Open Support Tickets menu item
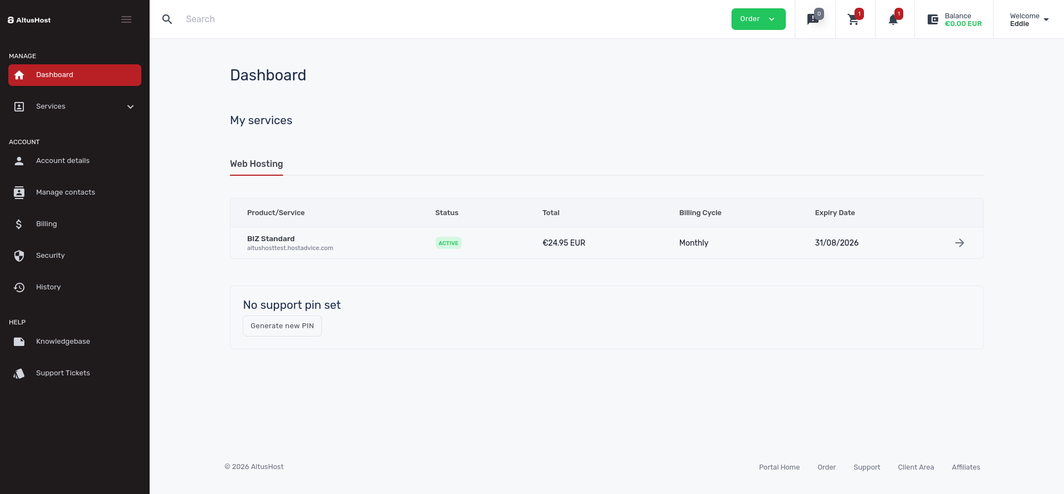The image size is (1064, 494). coord(75,373)
